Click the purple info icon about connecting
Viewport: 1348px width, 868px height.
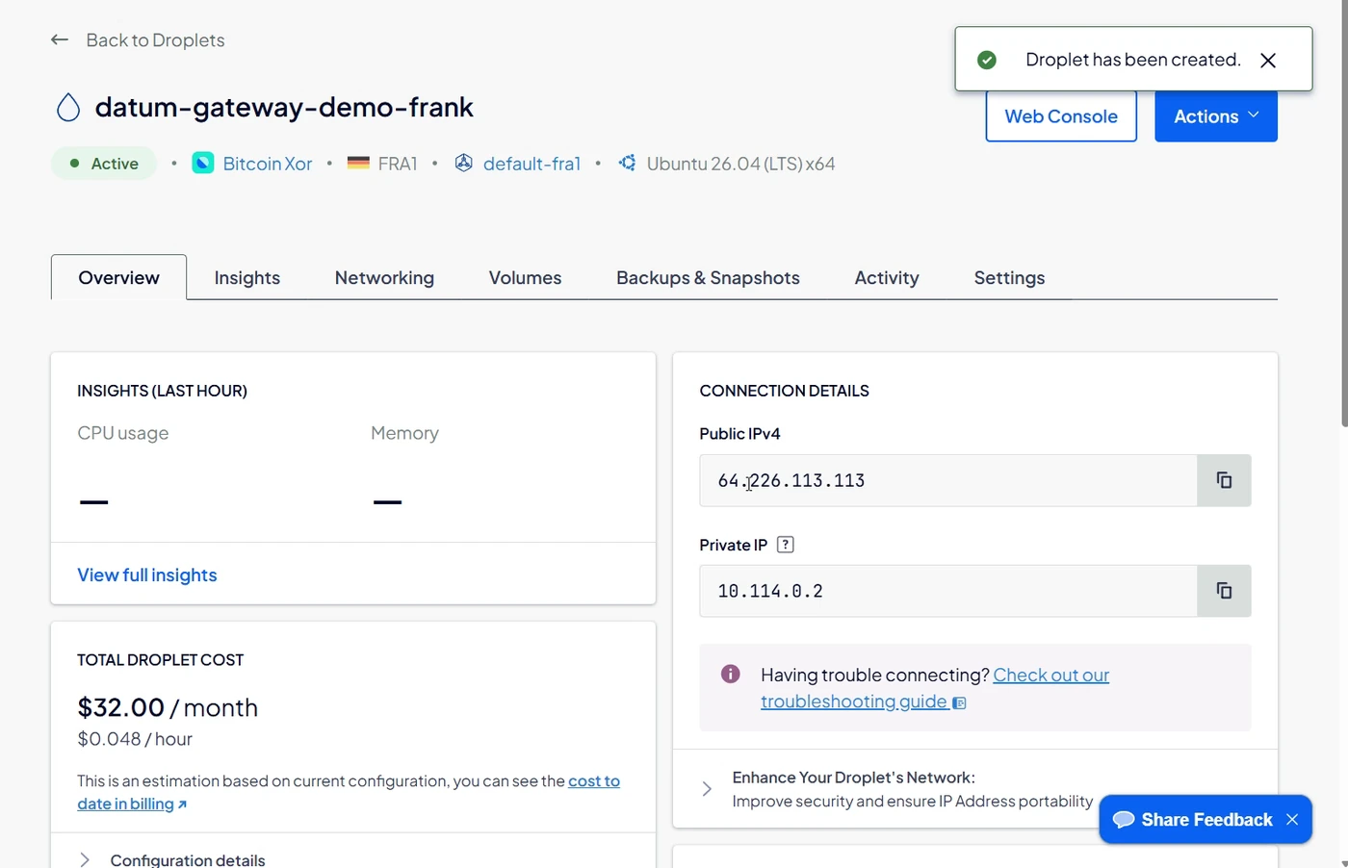(731, 674)
